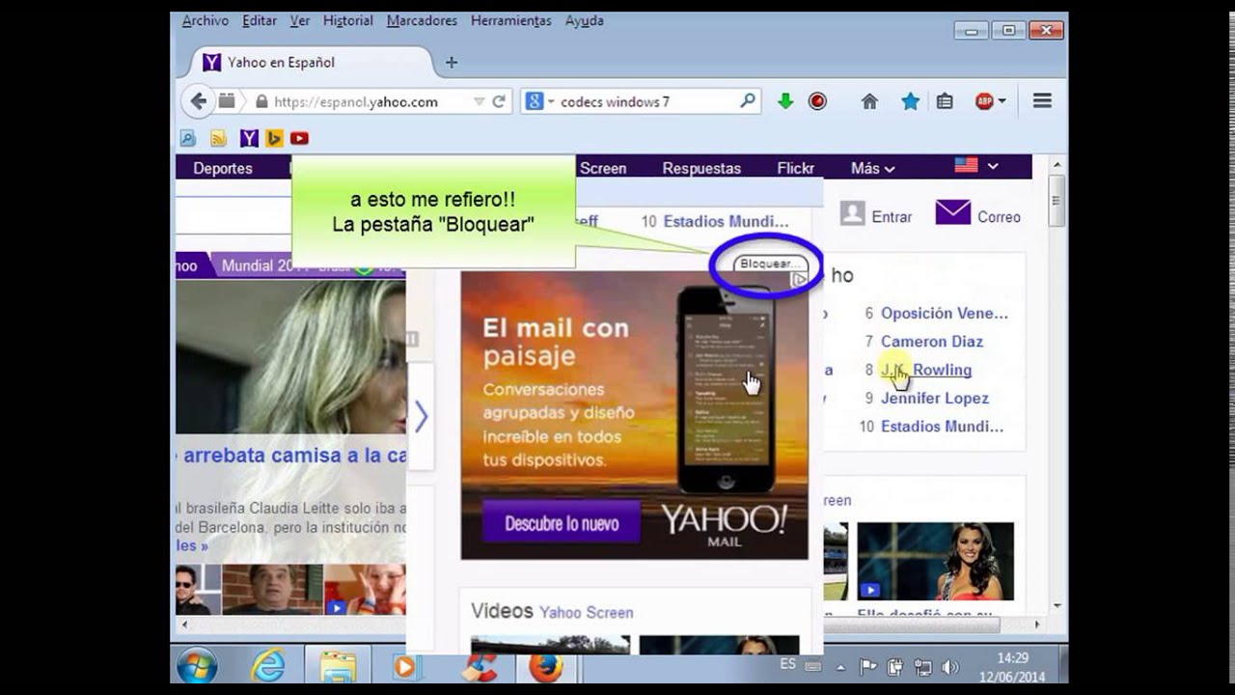Click the first blue bookmark toolbar icon
1235x695 pixels.
[187, 138]
